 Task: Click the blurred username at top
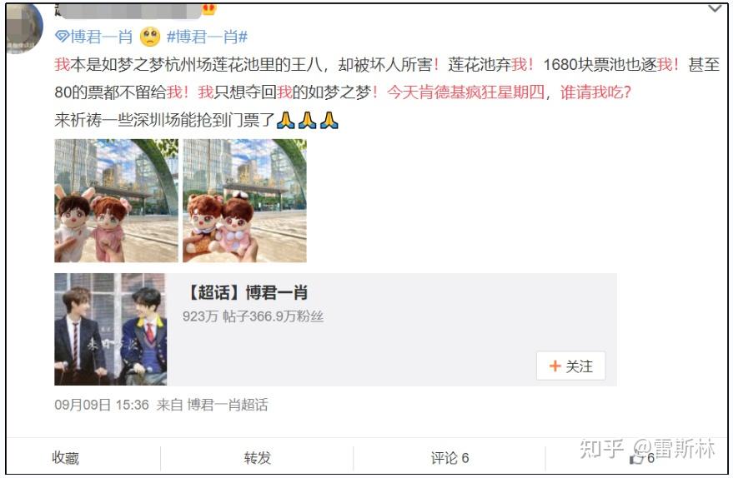[129, 10]
